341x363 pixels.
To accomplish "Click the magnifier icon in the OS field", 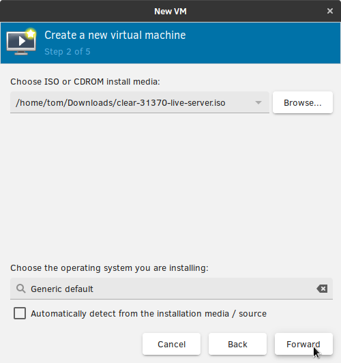I will tap(21, 289).
